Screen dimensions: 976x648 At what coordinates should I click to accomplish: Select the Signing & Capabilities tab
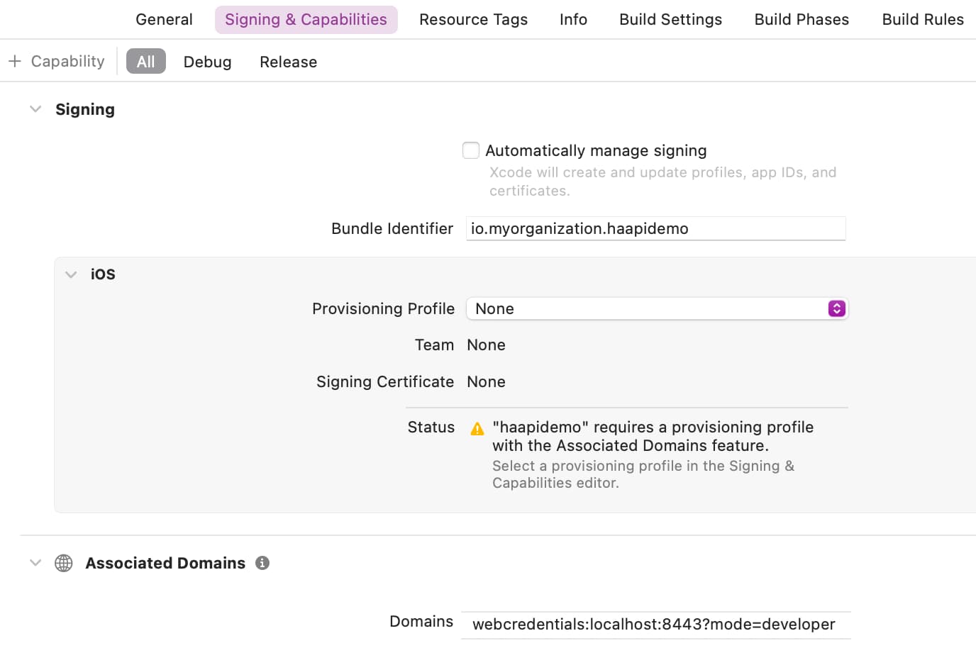[306, 19]
